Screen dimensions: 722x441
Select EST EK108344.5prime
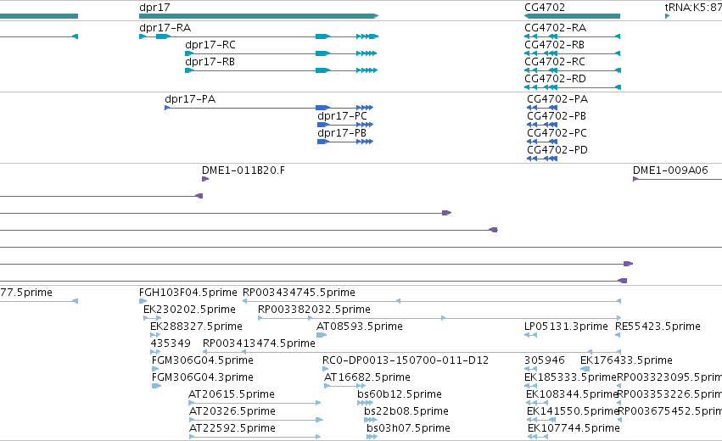click(x=537, y=403)
